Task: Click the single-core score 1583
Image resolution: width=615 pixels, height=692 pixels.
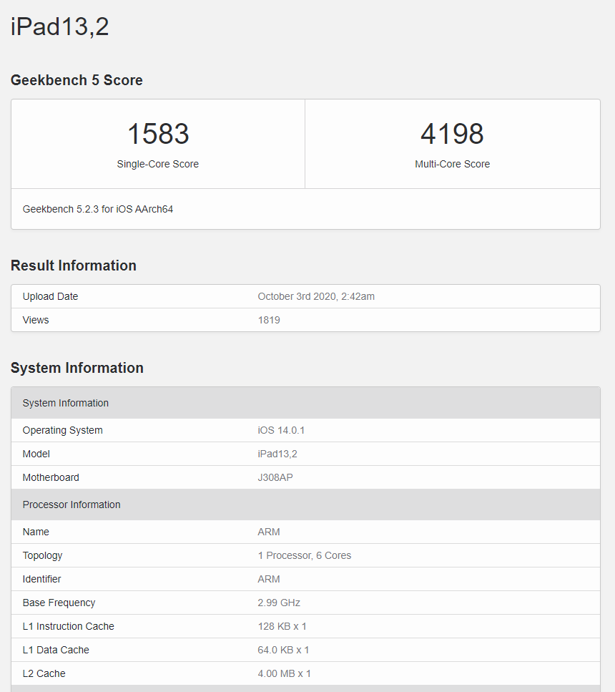Action: pyautogui.click(x=158, y=133)
